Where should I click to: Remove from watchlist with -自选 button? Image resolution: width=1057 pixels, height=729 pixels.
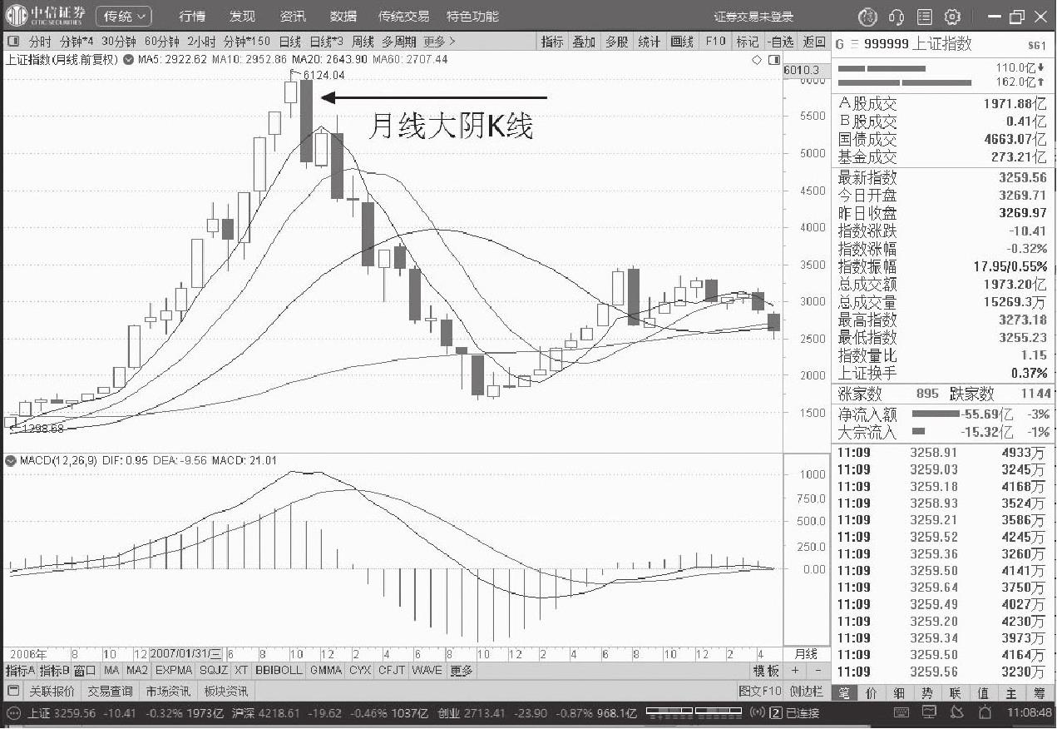click(x=780, y=42)
